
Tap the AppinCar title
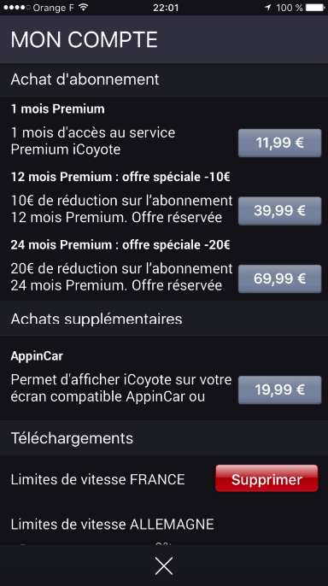tap(37, 355)
